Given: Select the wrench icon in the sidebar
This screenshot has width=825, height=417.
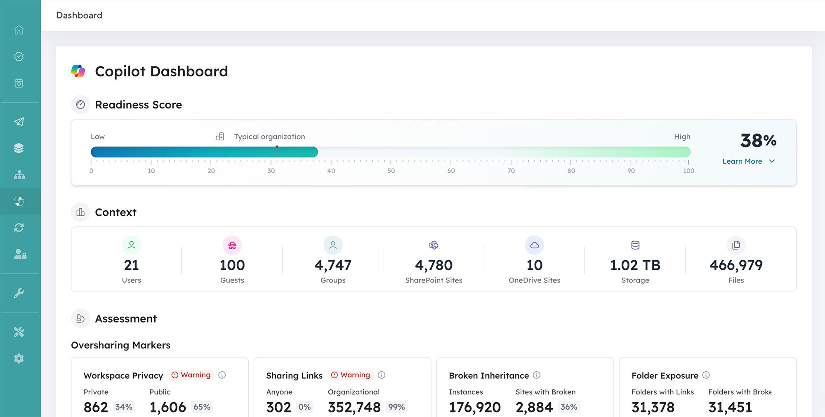Looking at the screenshot, I should click(19, 293).
